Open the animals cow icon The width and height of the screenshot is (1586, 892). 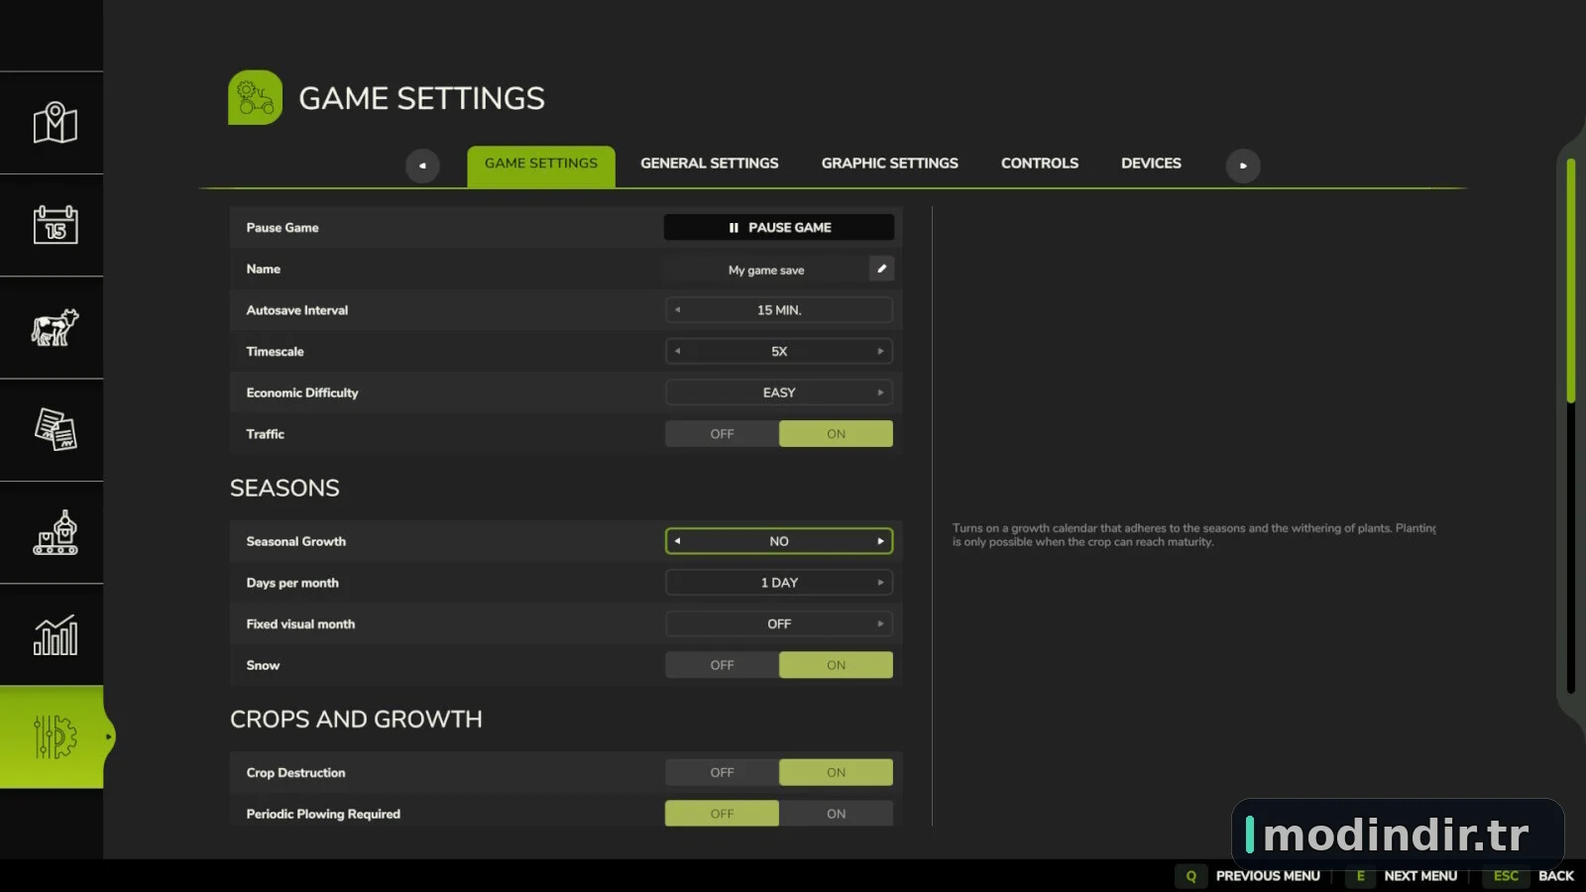55,327
